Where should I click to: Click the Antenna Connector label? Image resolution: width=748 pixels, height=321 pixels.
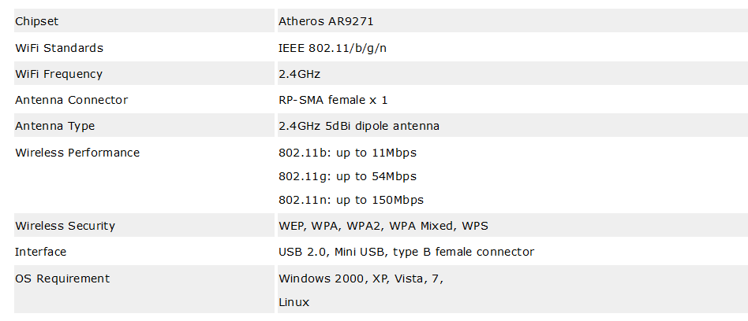(x=72, y=100)
